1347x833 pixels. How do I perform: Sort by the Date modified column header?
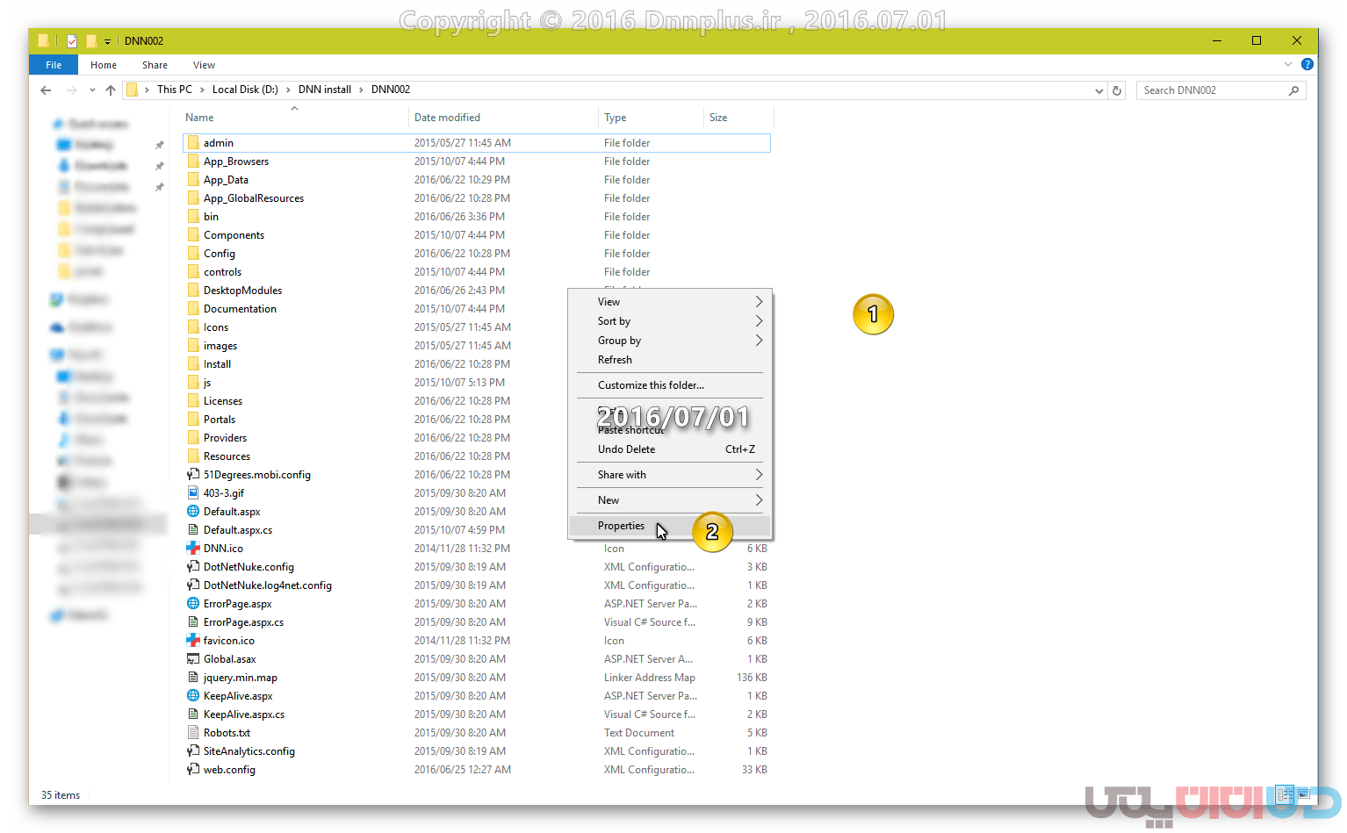tap(447, 118)
